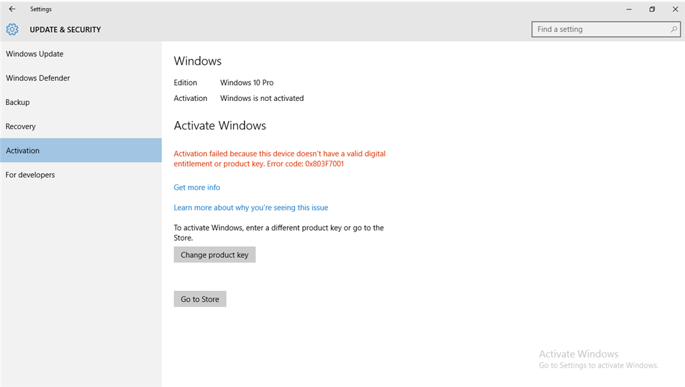Screen dimensions: 685x387
Task: Click Windows is not activated text
Action: pyautogui.click(x=262, y=98)
